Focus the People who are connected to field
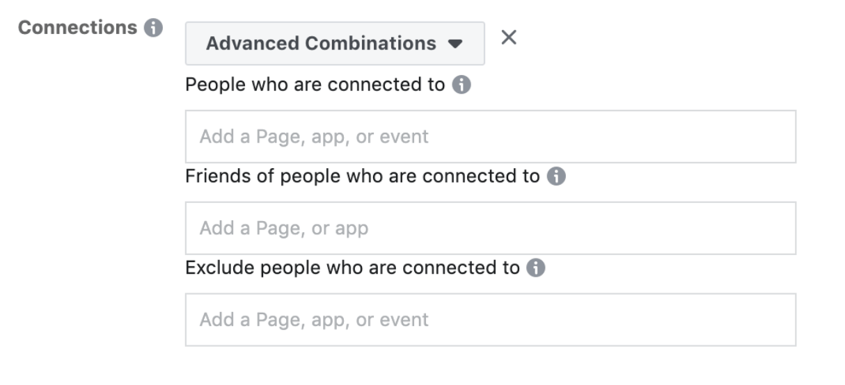845x385 pixels. coord(491,136)
